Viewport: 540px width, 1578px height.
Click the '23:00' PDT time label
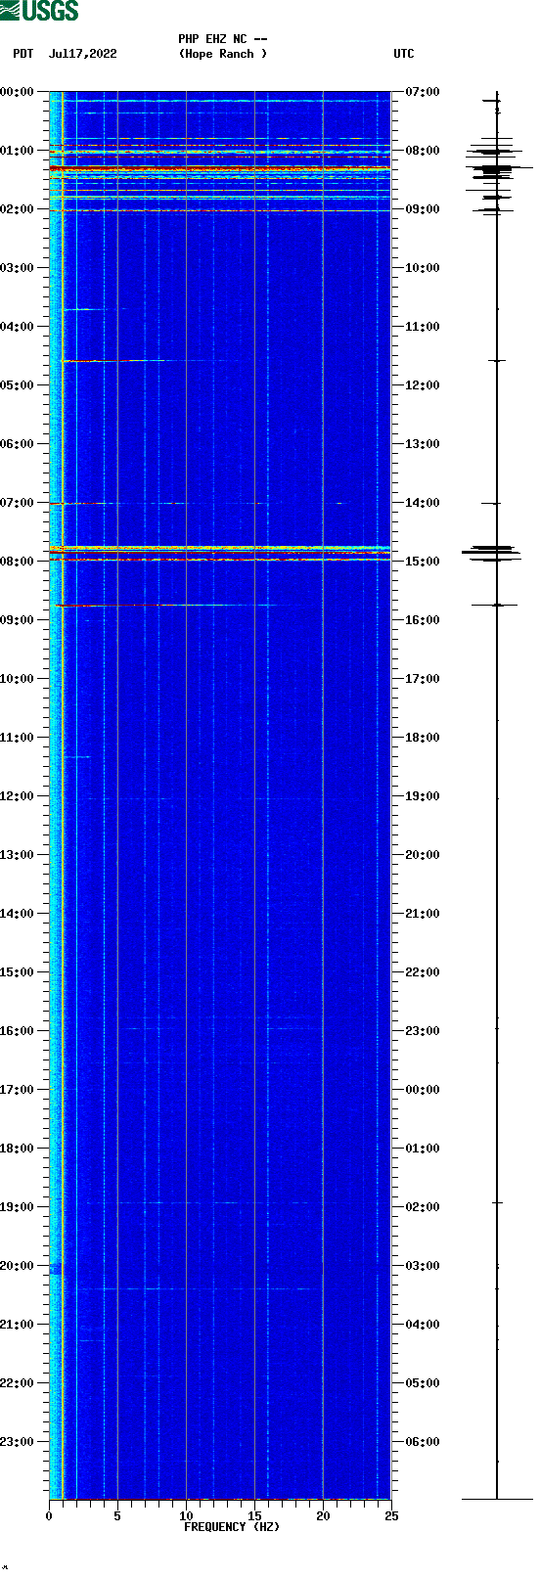click(18, 1442)
